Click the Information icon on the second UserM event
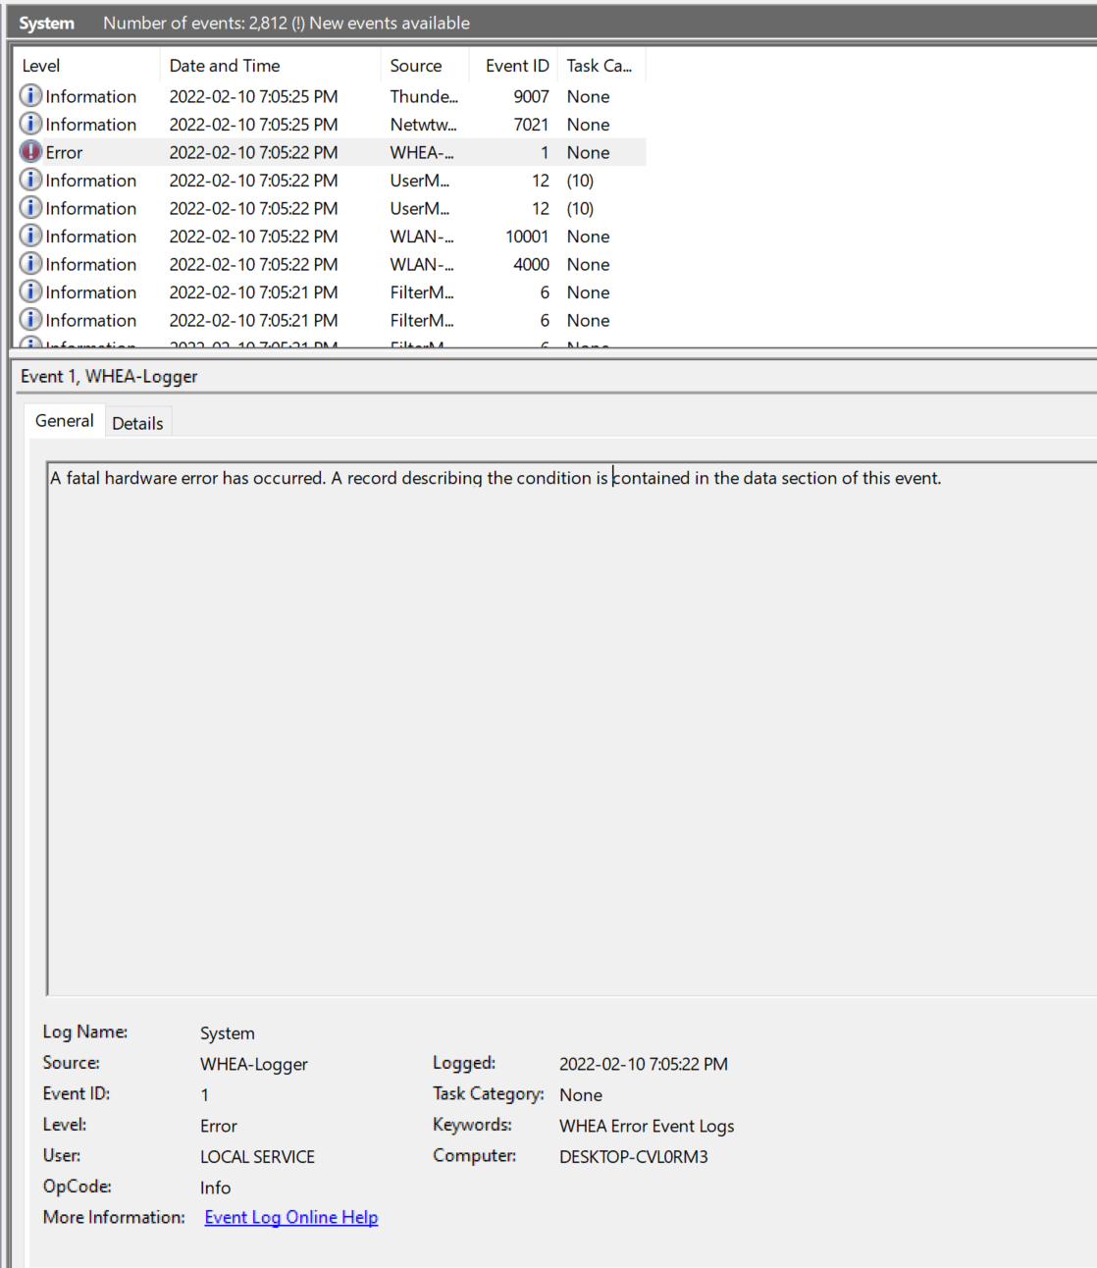 click(30, 208)
